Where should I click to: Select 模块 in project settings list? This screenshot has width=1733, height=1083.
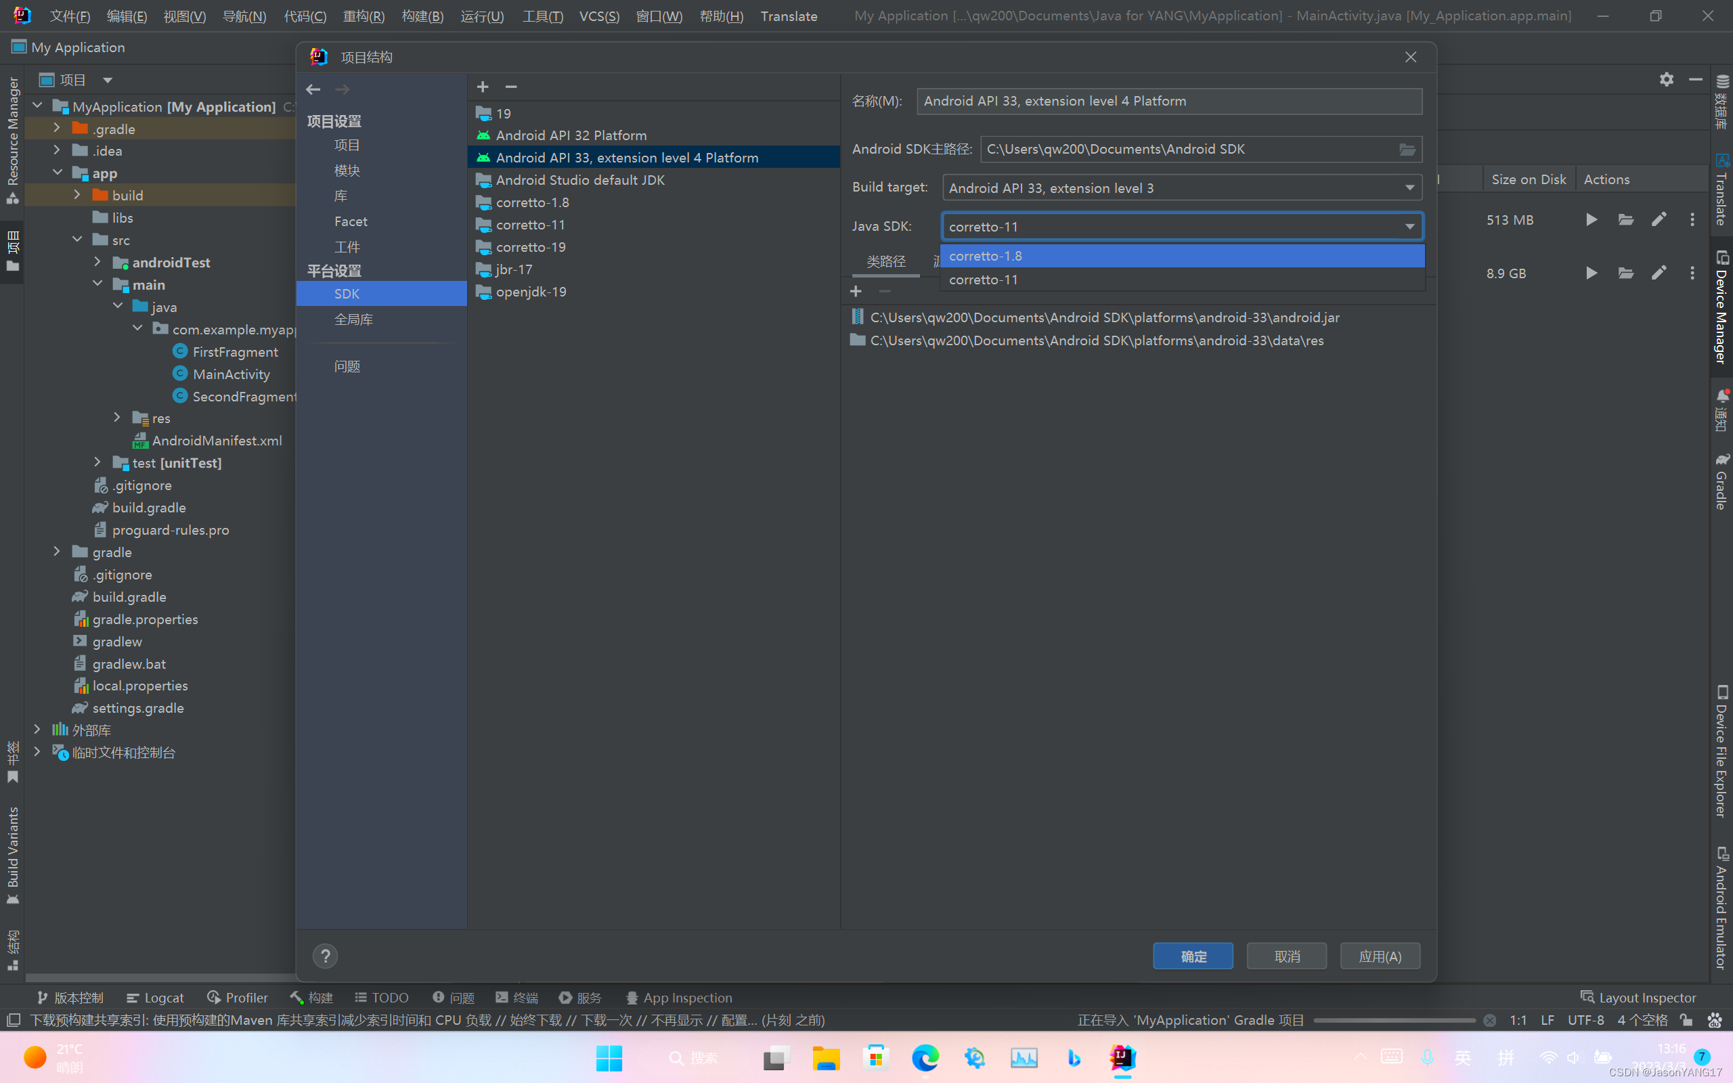pyautogui.click(x=347, y=171)
